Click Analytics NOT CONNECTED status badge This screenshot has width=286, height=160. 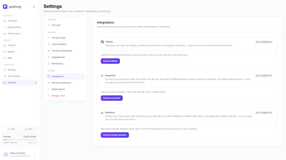pos(264,113)
